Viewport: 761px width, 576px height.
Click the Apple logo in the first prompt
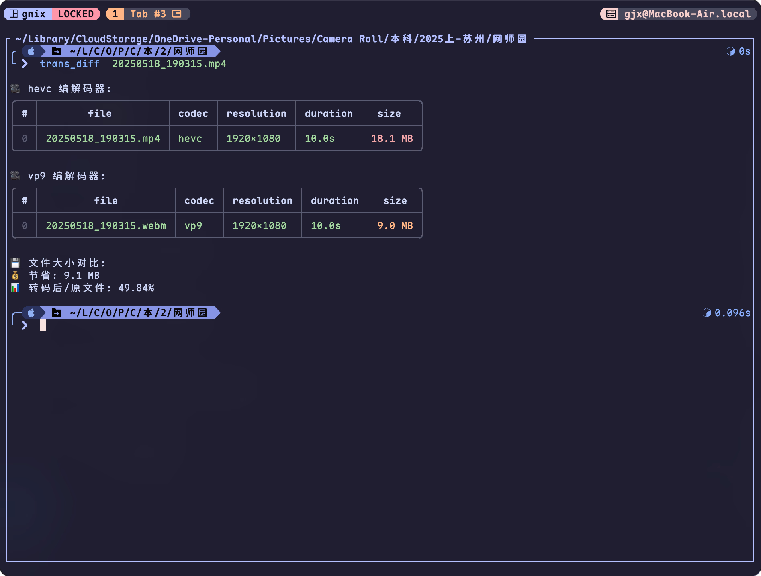point(31,51)
